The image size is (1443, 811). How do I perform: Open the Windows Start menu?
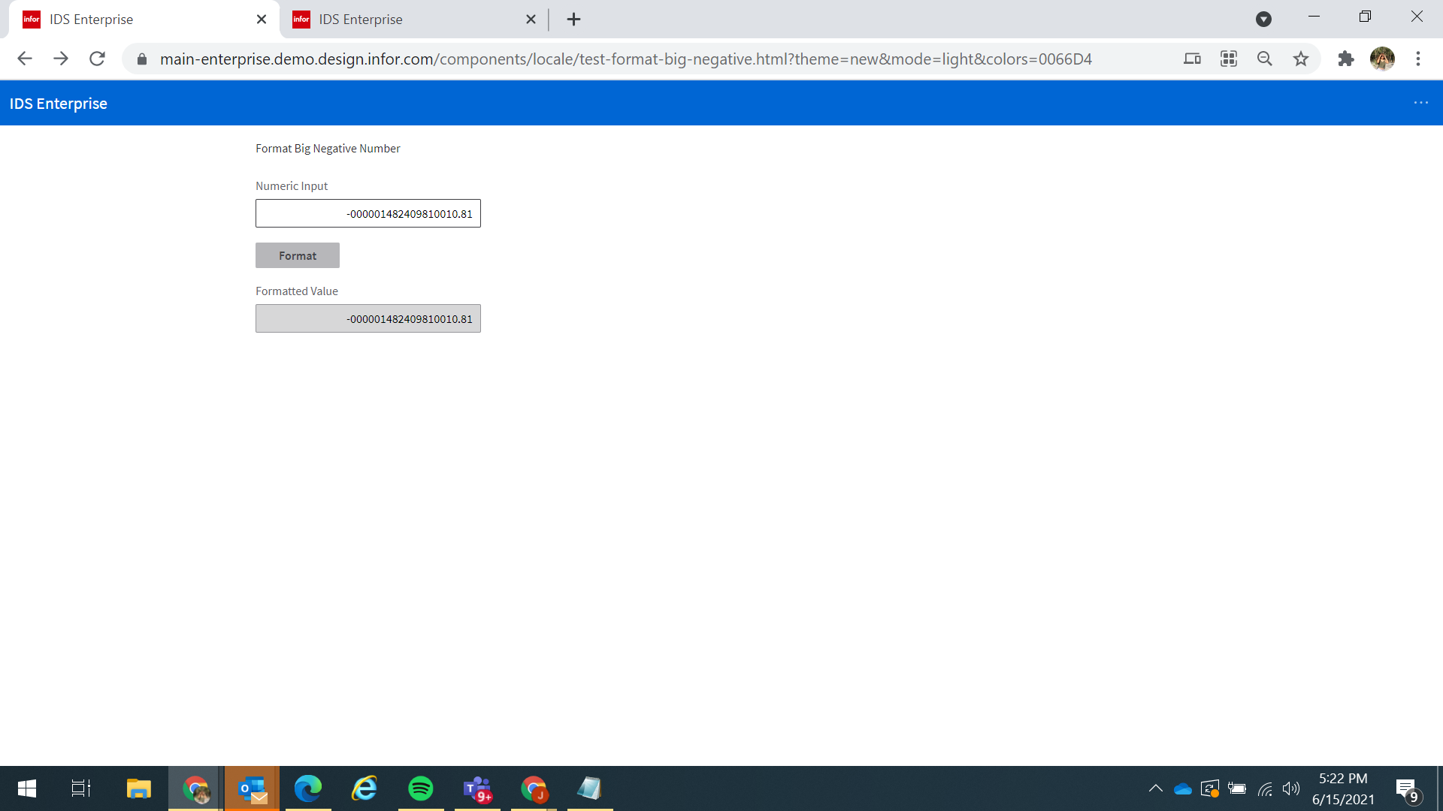[27, 788]
